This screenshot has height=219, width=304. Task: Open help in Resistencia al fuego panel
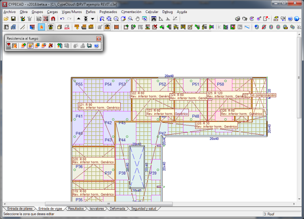tap(96, 46)
